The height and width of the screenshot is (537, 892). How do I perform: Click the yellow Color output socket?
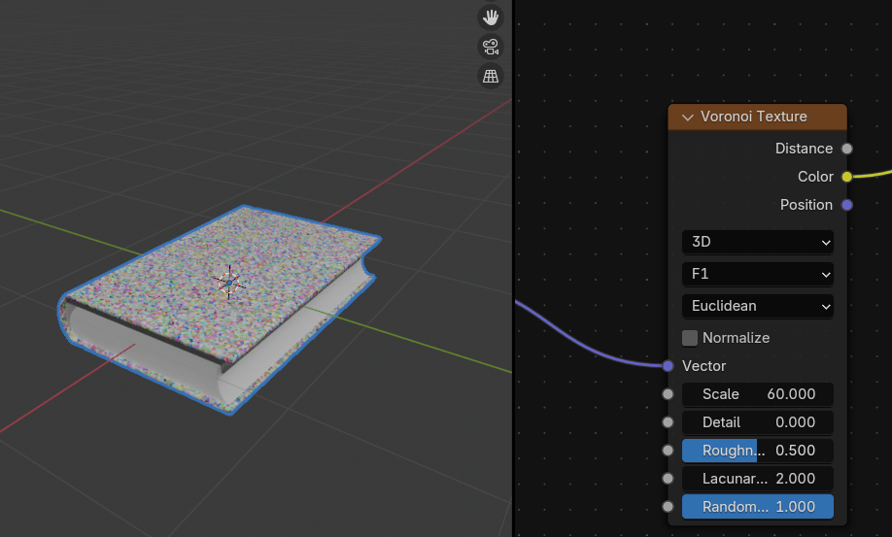pyautogui.click(x=846, y=177)
